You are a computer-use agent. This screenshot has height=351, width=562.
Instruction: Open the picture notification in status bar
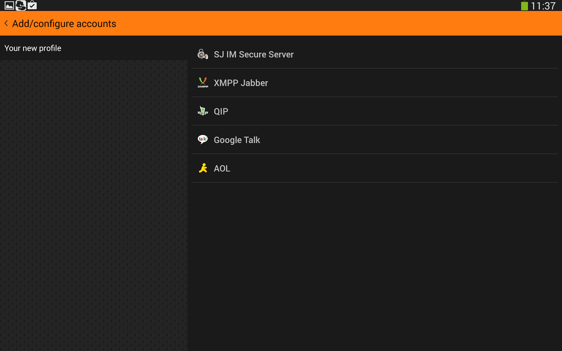point(9,5)
